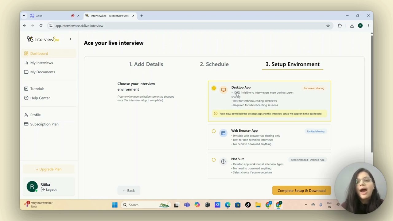Open the browser downloads icon
This screenshot has width=393, height=221.
pos(352,26)
